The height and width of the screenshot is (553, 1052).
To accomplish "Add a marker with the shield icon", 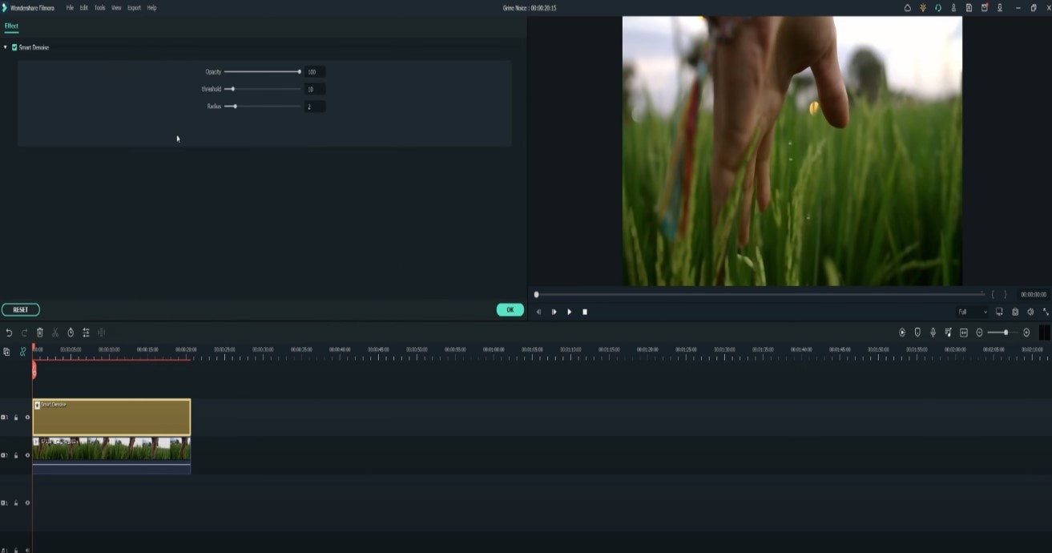I will click(x=917, y=333).
